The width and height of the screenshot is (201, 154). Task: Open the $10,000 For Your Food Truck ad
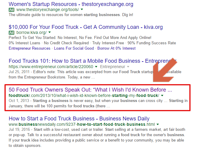[86, 27]
